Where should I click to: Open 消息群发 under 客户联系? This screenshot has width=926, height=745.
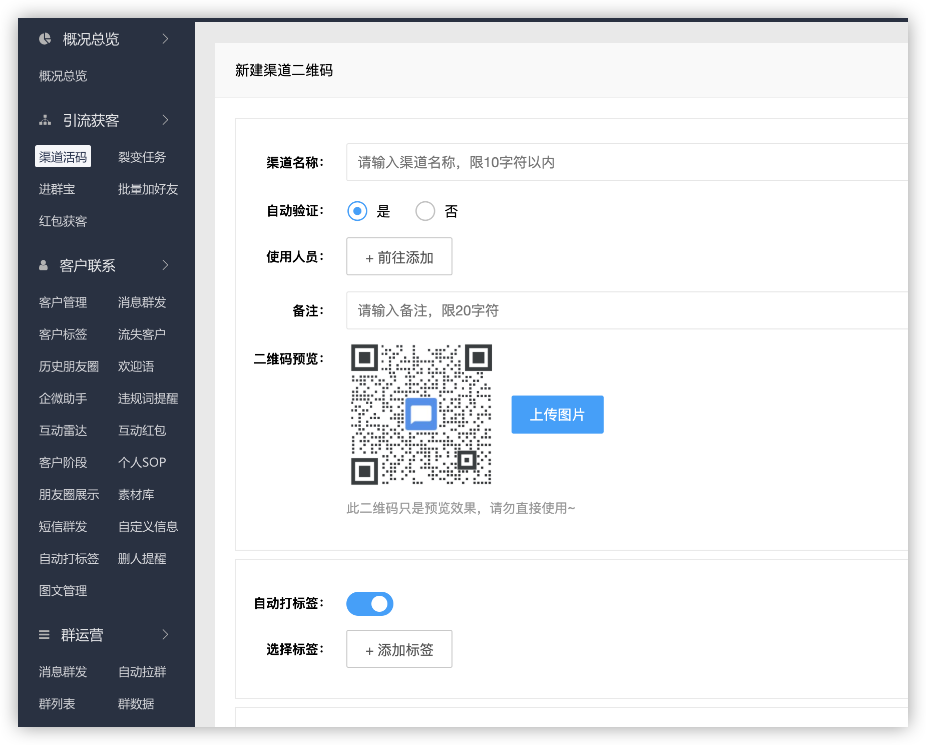point(142,302)
